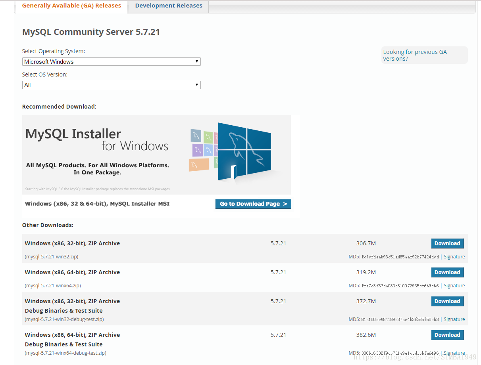Click Go to Download Page button
The image size is (481, 365).
pyautogui.click(x=253, y=204)
